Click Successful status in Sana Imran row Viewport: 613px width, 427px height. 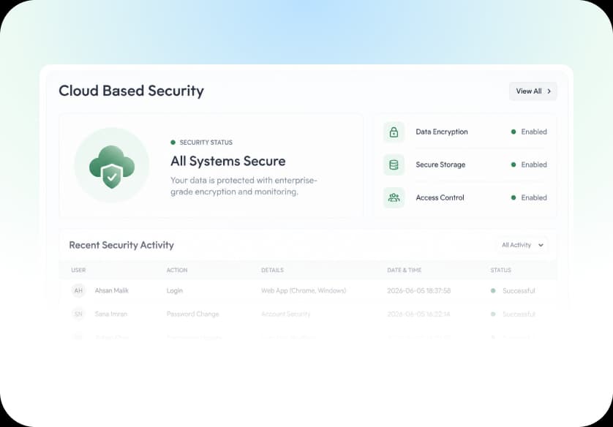coord(519,314)
